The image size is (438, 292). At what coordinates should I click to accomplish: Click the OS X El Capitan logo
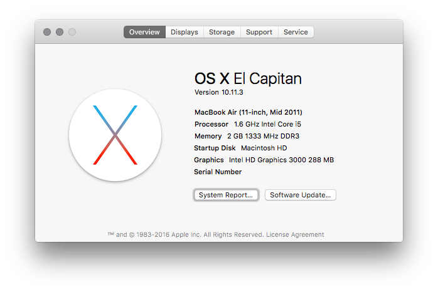click(x=115, y=135)
